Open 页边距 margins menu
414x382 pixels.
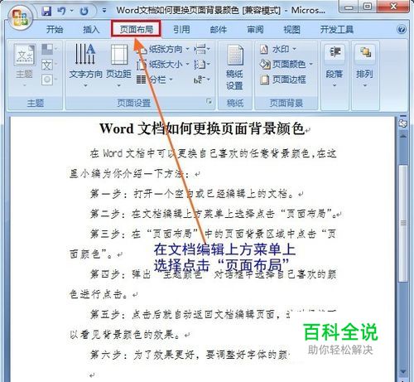tap(119, 65)
